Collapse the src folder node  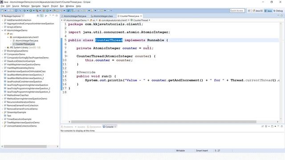[5, 34]
